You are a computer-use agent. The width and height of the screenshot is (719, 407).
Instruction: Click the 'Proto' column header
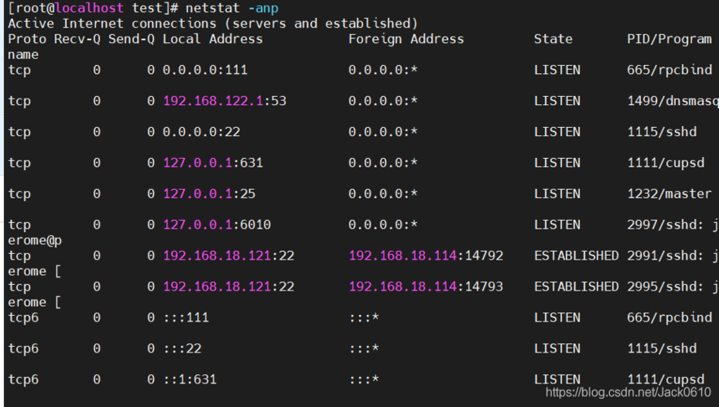pyautogui.click(x=27, y=39)
